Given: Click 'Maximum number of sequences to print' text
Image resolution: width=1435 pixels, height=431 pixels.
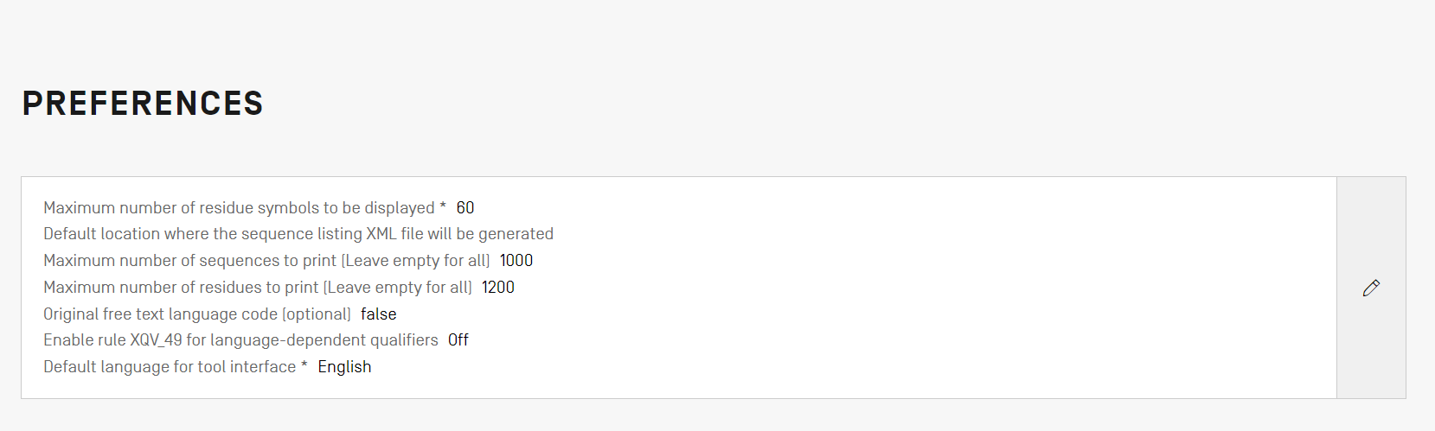Looking at the screenshot, I should tap(189, 261).
